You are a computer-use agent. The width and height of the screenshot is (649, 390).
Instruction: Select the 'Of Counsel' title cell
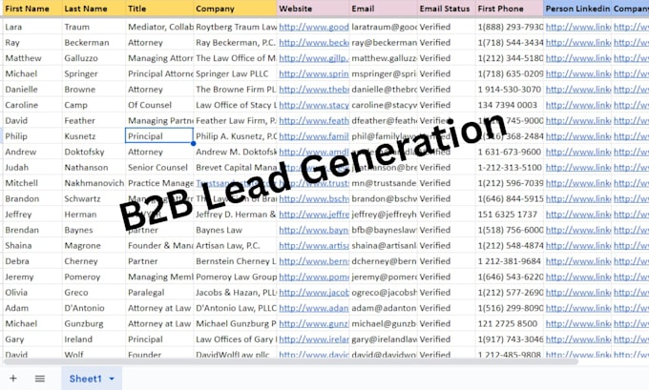click(159, 105)
